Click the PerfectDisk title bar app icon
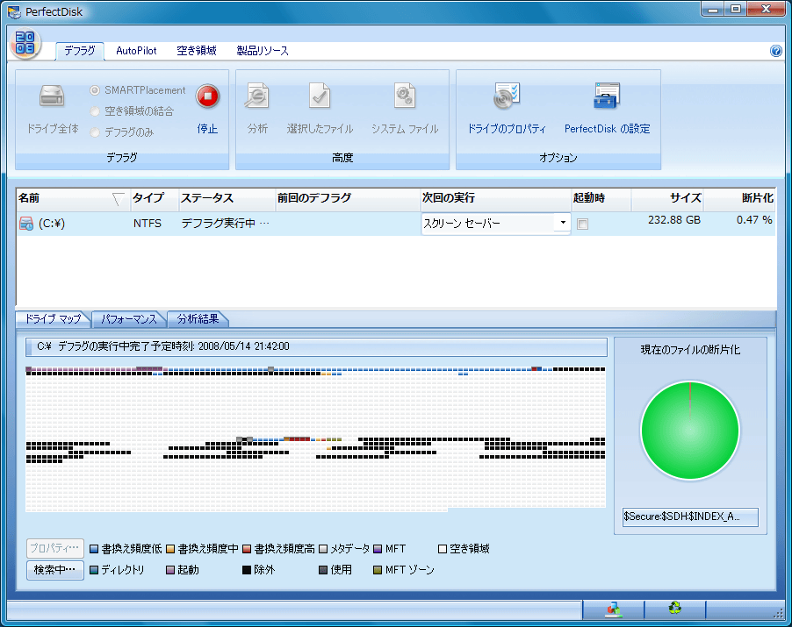This screenshot has height=627, width=792. pos(14,11)
